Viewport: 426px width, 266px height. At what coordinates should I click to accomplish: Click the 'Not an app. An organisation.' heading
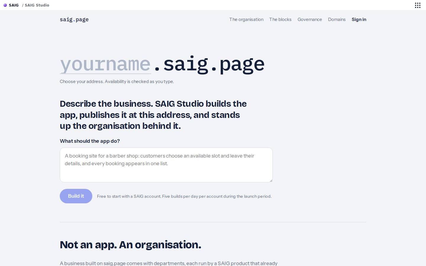[x=130, y=245]
